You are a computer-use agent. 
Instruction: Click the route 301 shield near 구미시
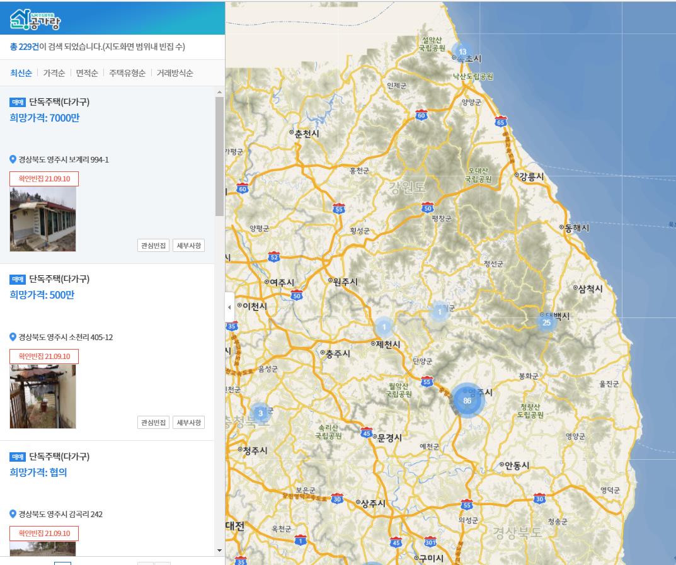(x=430, y=541)
